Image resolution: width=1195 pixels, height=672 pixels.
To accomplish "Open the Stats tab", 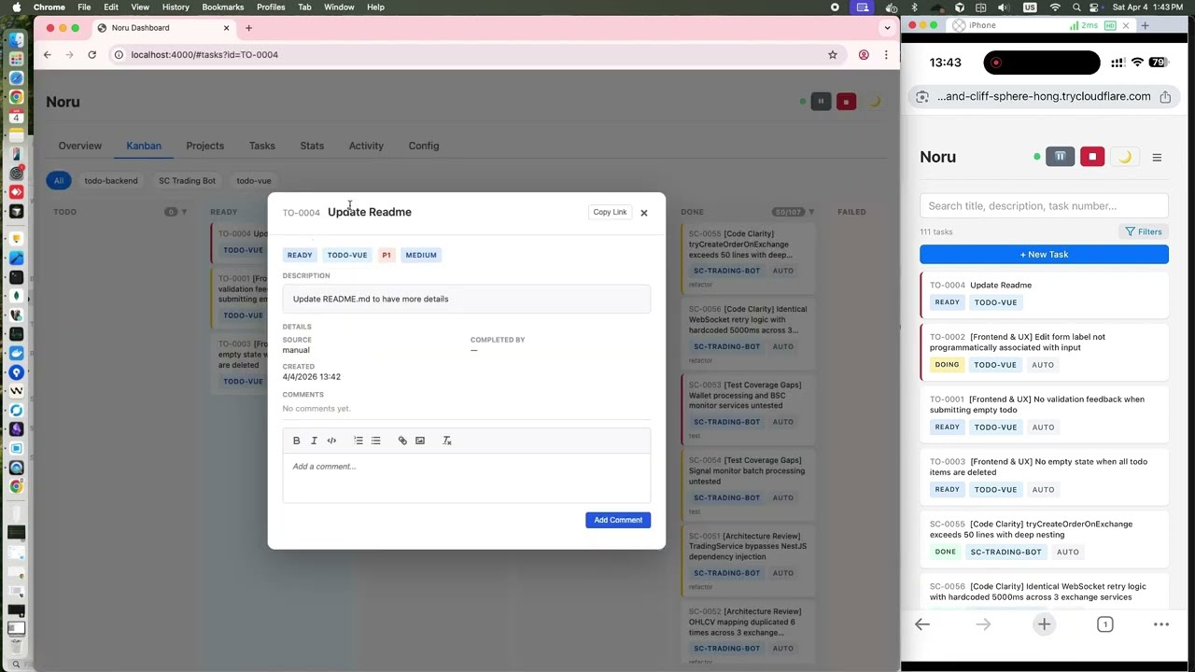I will click(x=312, y=146).
